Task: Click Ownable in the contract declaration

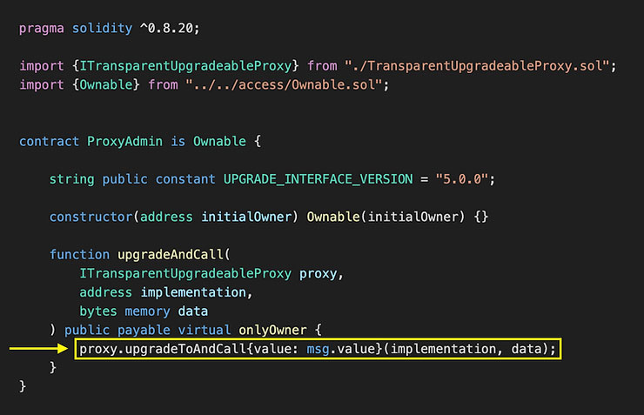Action: coord(219,141)
